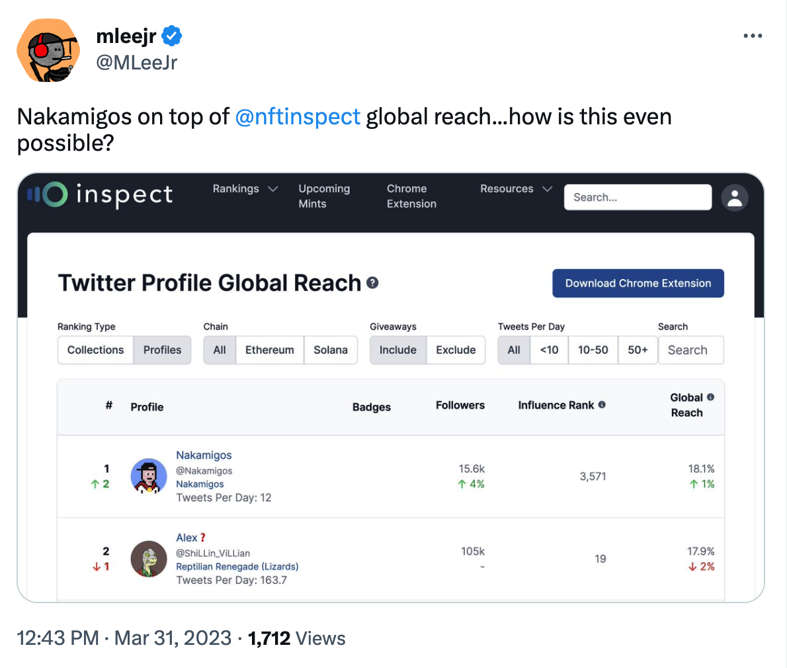Click the blue verified badge icon
The height and width of the screenshot is (668, 787).
click(172, 36)
